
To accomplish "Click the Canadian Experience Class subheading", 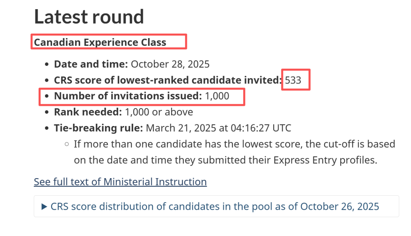I will click(100, 42).
